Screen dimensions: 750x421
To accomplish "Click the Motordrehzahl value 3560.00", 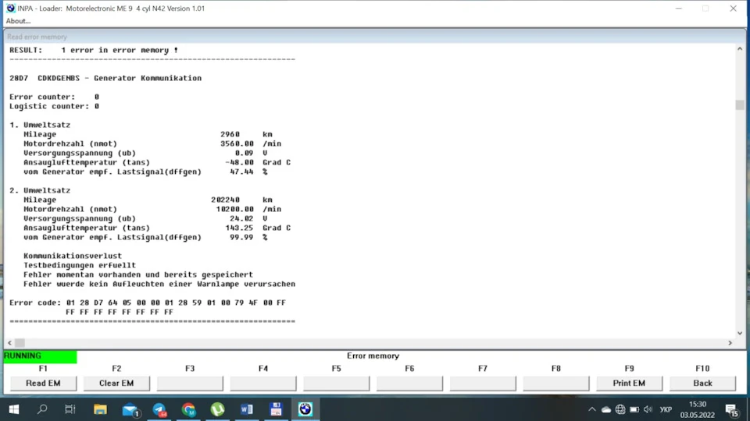I will tap(237, 143).
